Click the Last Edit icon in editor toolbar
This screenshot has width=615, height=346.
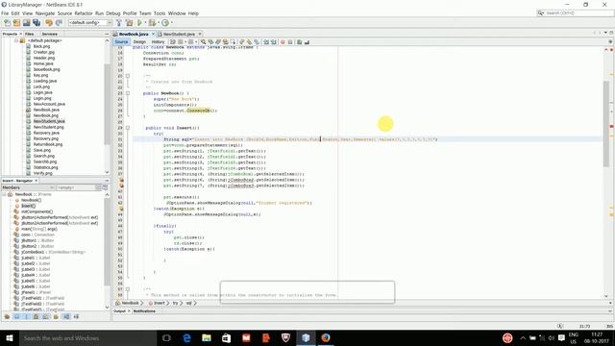[x=173, y=42]
